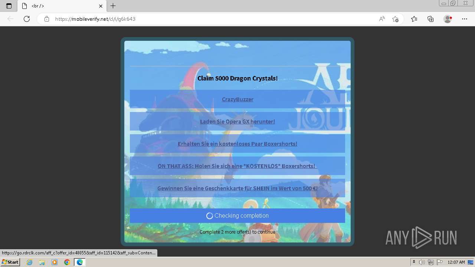Open the Windows Start menu
Viewport: 475px width, 267px height.
(10, 262)
